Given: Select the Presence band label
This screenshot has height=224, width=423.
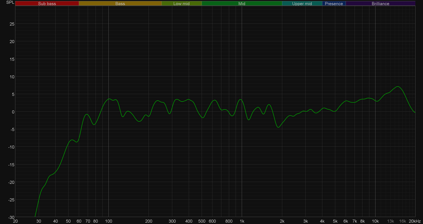Looking at the screenshot, I should pyautogui.click(x=334, y=4).
